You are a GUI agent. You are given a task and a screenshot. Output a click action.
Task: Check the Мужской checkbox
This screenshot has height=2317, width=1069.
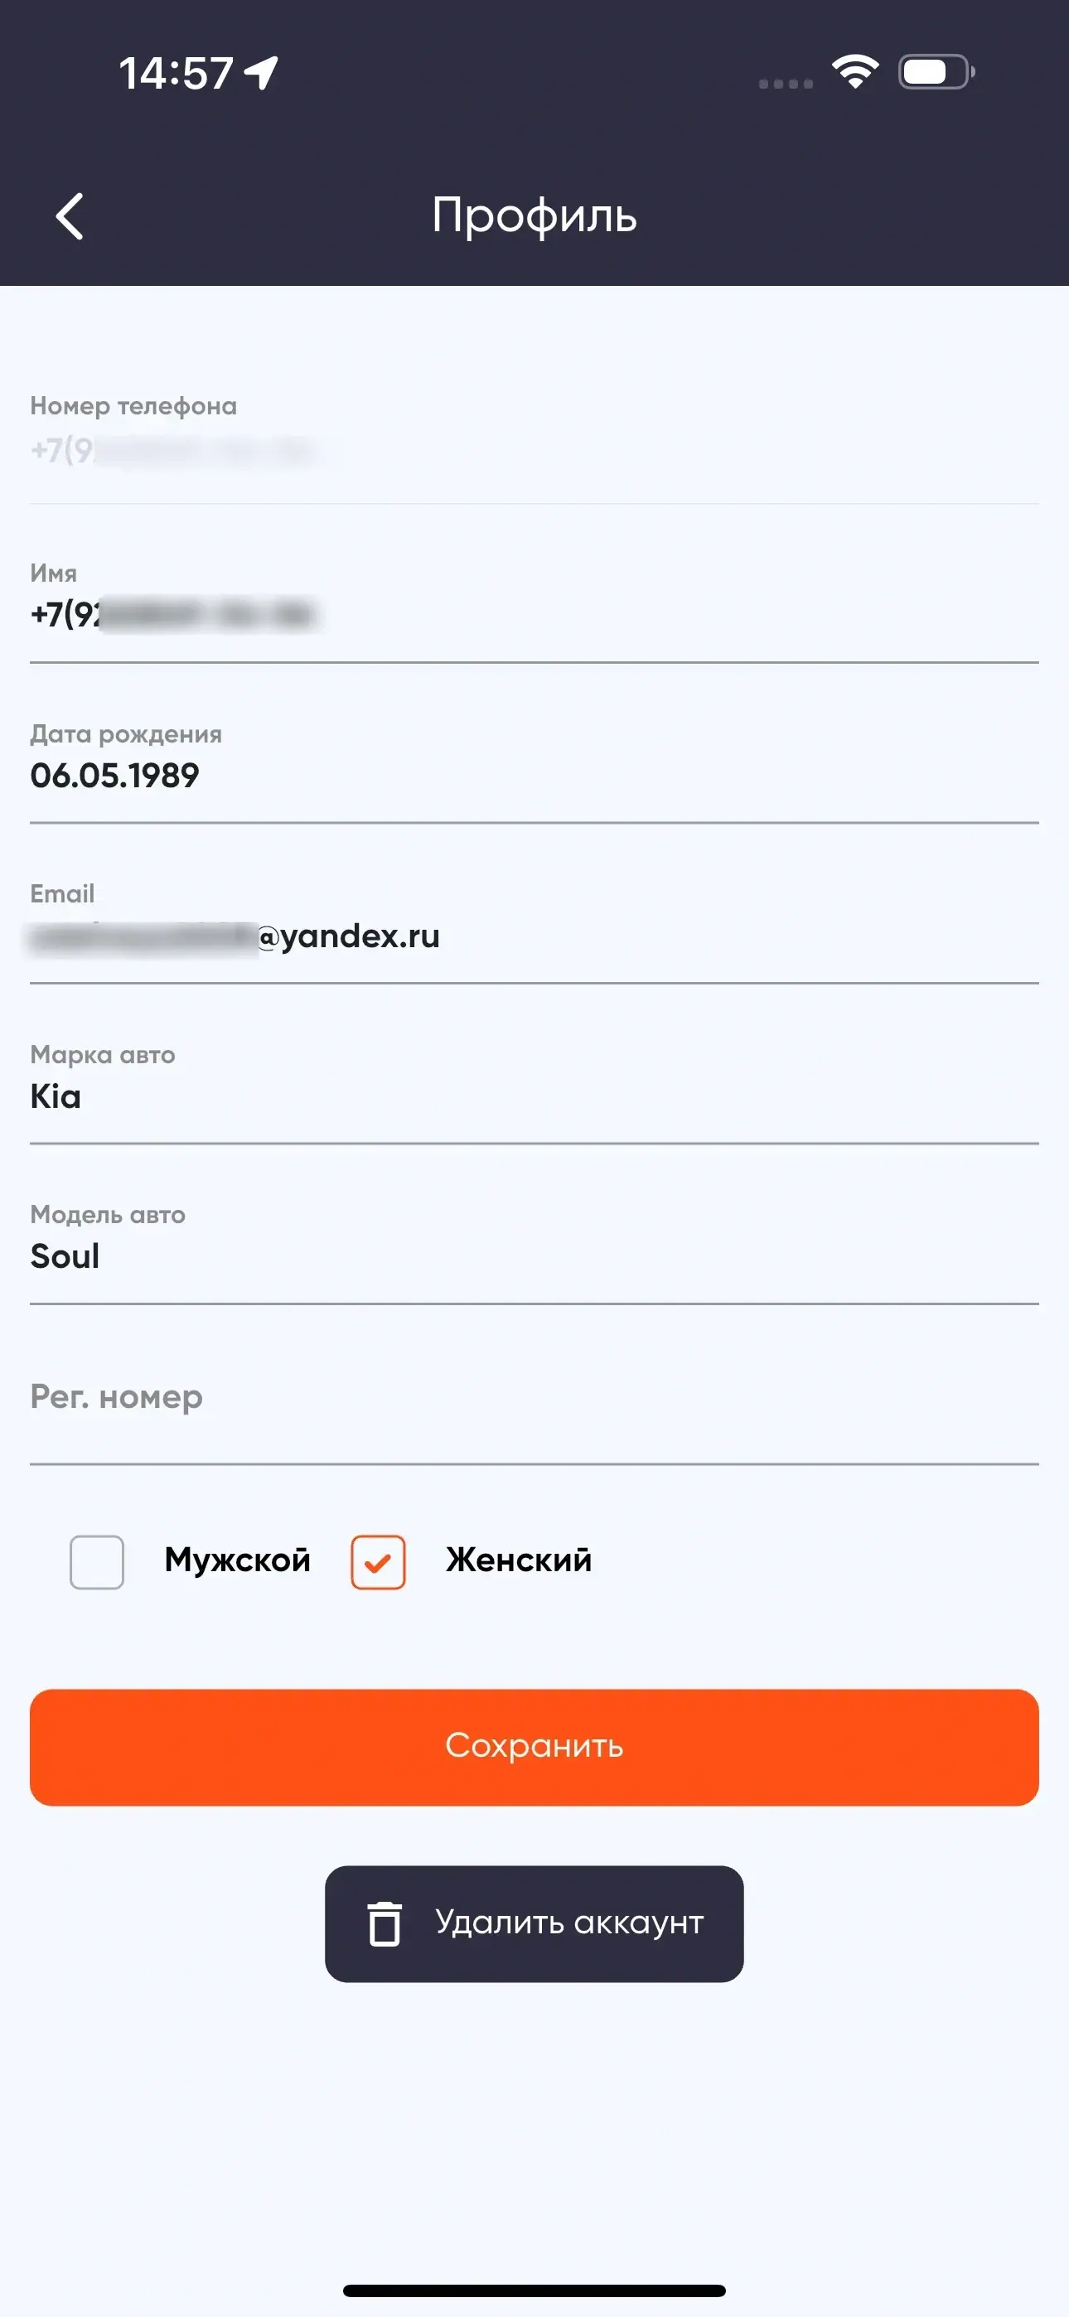click(97, 1561)
